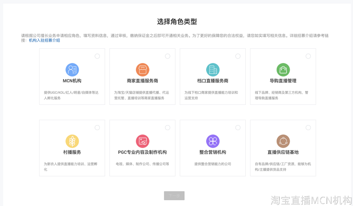Click the 整合营销机构 card title
Image resolution: width=353 pixels, height=206 pixels.
click(x=213, y=152)
